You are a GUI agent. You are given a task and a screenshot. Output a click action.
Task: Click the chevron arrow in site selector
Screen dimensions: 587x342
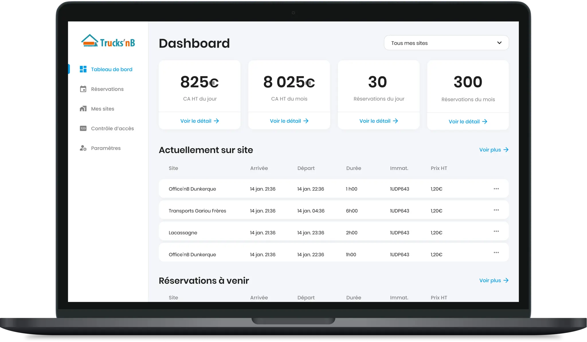coord(499,43)
